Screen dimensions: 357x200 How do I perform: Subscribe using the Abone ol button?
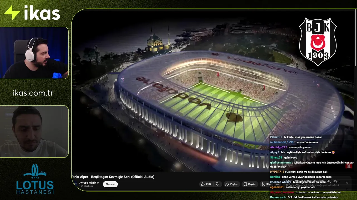110,184
